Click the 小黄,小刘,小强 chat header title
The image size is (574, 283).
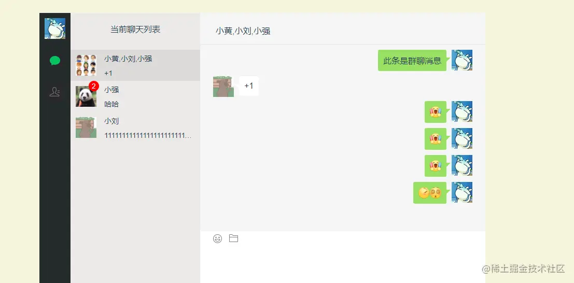tap(243, 31)
